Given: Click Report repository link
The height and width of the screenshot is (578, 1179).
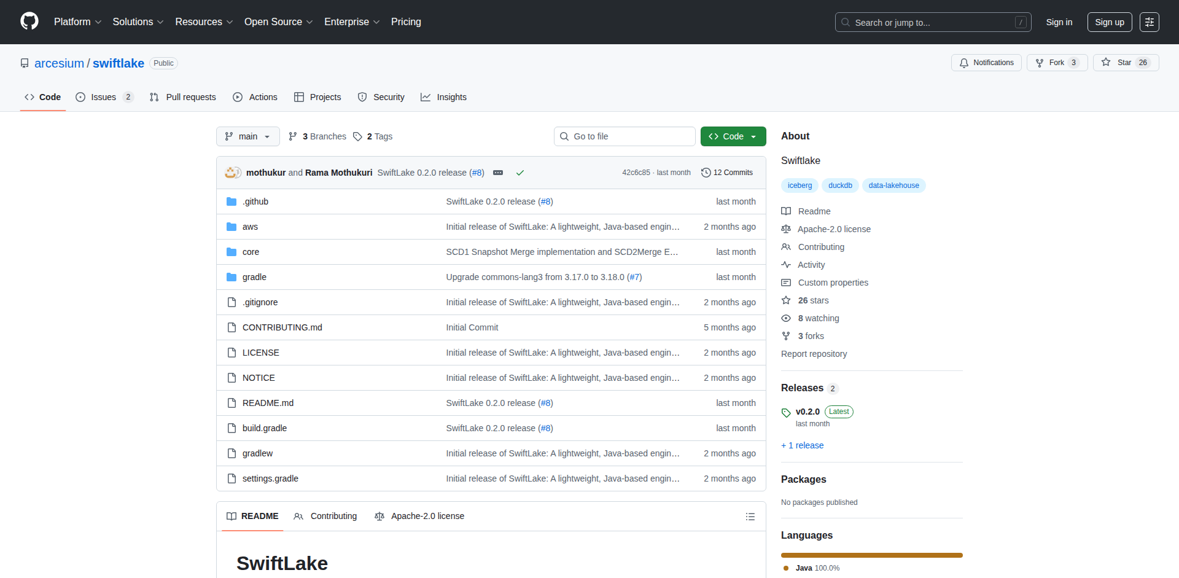Looking at the screenshot, I should point(814,354).
